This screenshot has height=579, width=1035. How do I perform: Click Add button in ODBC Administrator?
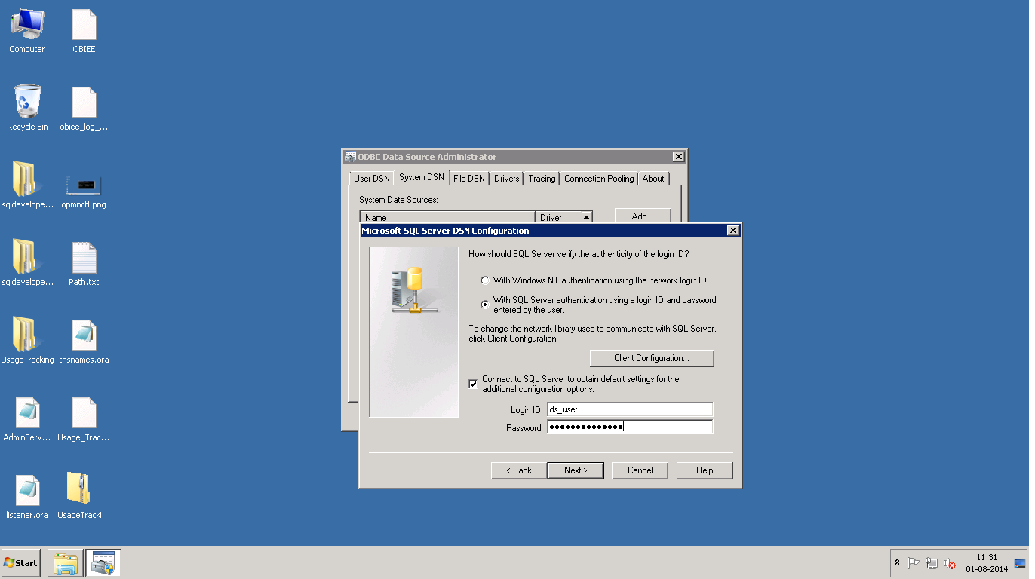tap(643, 216)
